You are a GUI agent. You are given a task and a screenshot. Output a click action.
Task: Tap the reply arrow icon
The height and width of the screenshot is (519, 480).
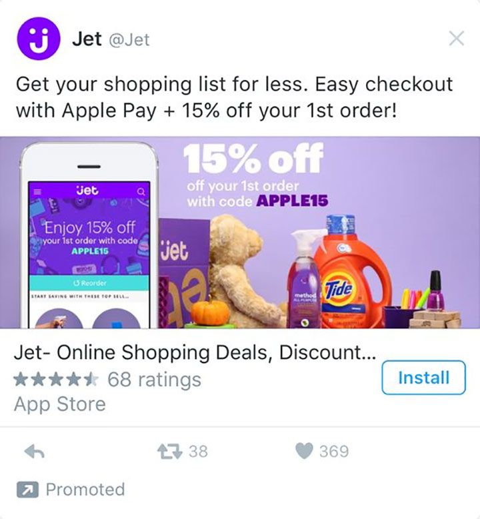35,452
